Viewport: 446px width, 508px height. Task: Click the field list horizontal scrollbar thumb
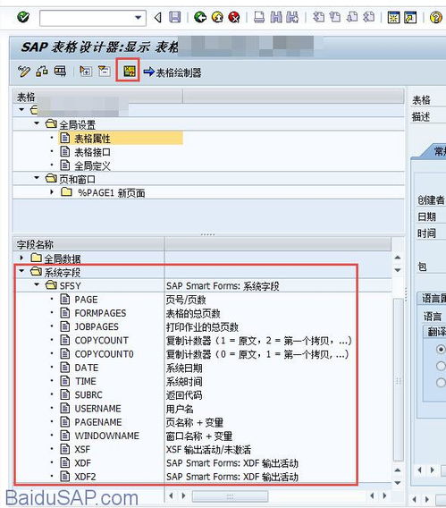(230, 495)
